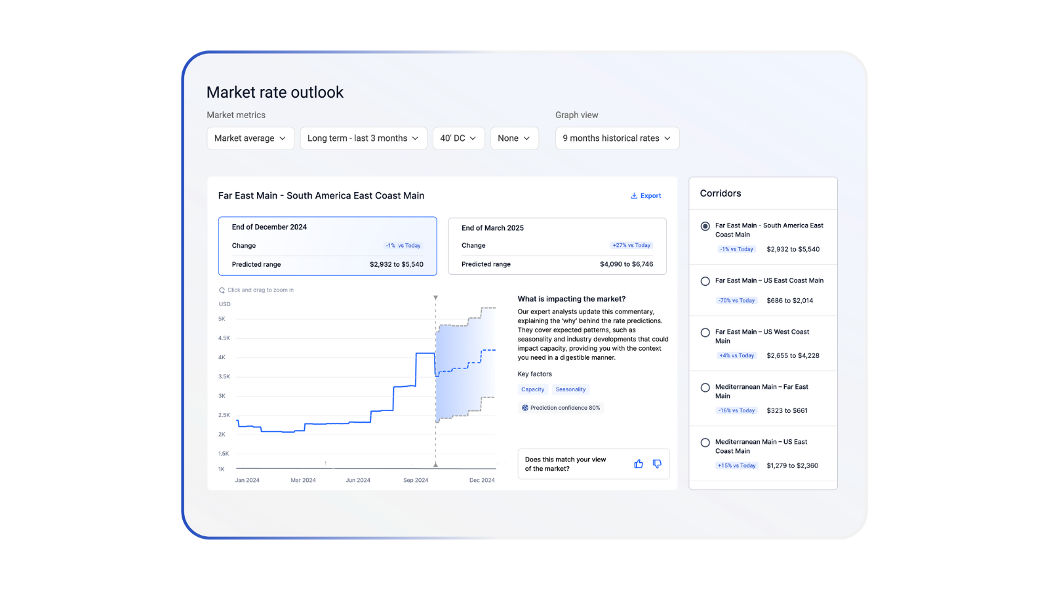This screenshot has width=1049, height=590.
Task: Click the top triangle marker on chart divider
Action: pyautogui.click(x=435, y=298)
